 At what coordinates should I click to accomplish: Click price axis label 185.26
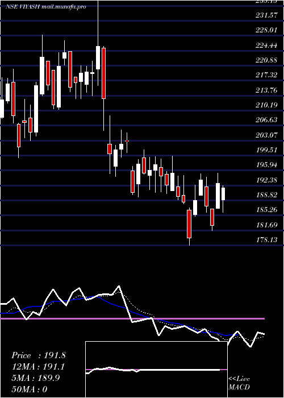(x=266, y=210)
